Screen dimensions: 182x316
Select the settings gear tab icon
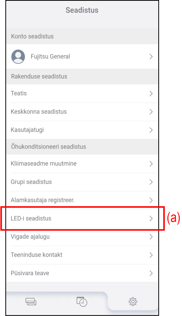pyautogui.click(x=133, y=302)
